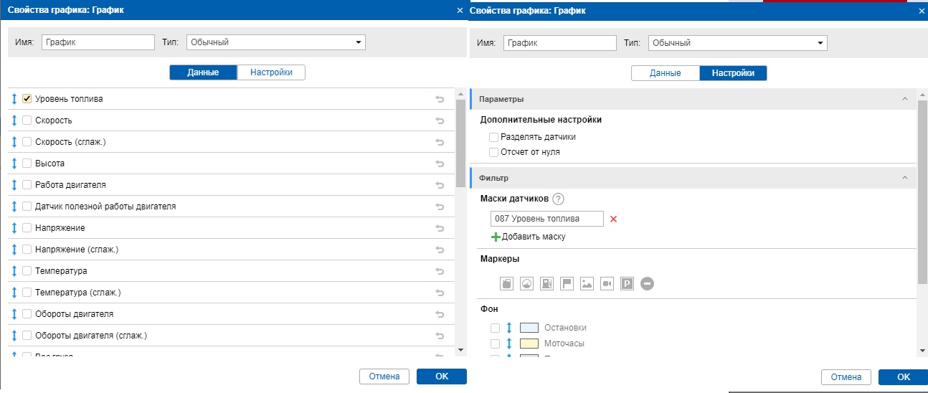Collapse the Фильтр section
The width and height of the screenshot is (928, 393).
coord(905,178)
